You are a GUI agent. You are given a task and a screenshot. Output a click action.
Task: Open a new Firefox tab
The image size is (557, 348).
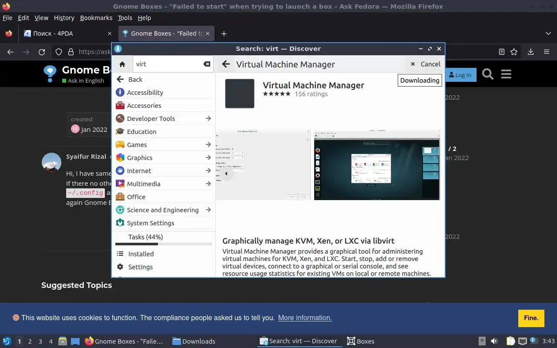click(224, 33)
